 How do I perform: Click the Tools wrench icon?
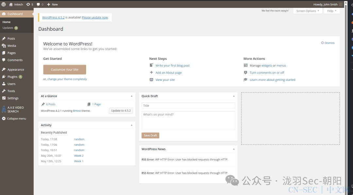(4, 91)
